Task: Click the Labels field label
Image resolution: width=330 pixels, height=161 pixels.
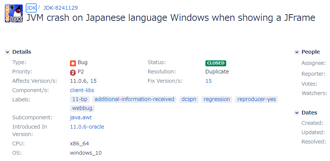Action: [21, 99]
